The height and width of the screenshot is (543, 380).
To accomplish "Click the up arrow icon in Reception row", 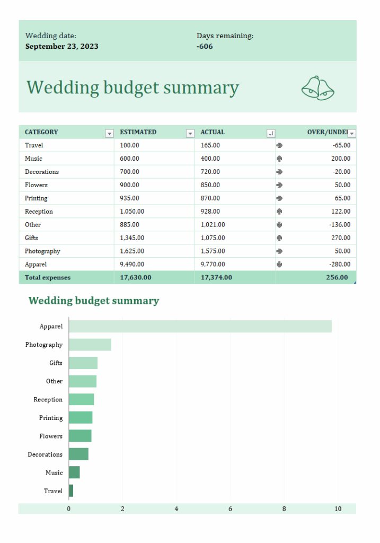I will [280, 212].
